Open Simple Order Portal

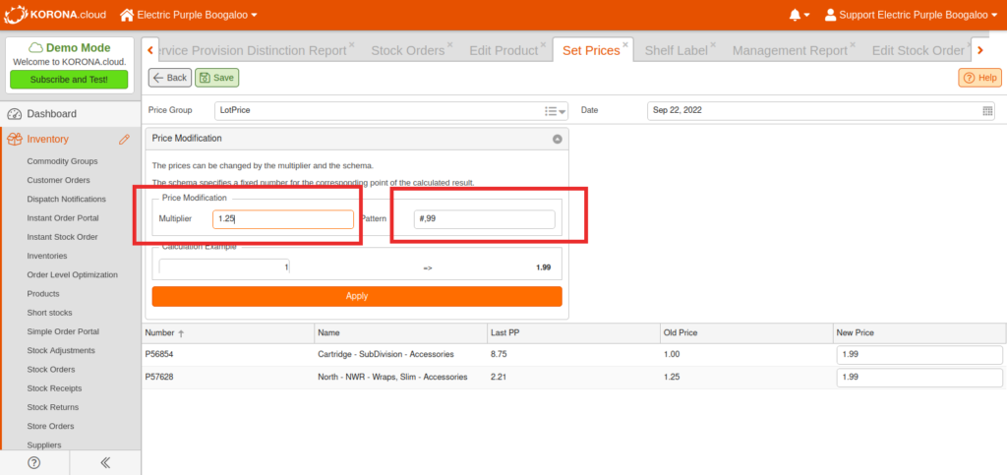point(63,331)
